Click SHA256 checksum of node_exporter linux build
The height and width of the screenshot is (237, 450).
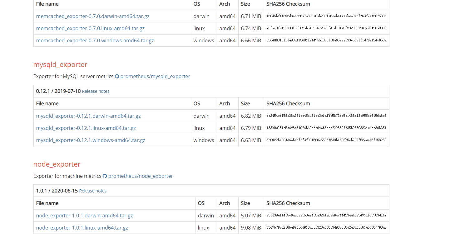tap(326, 228)
